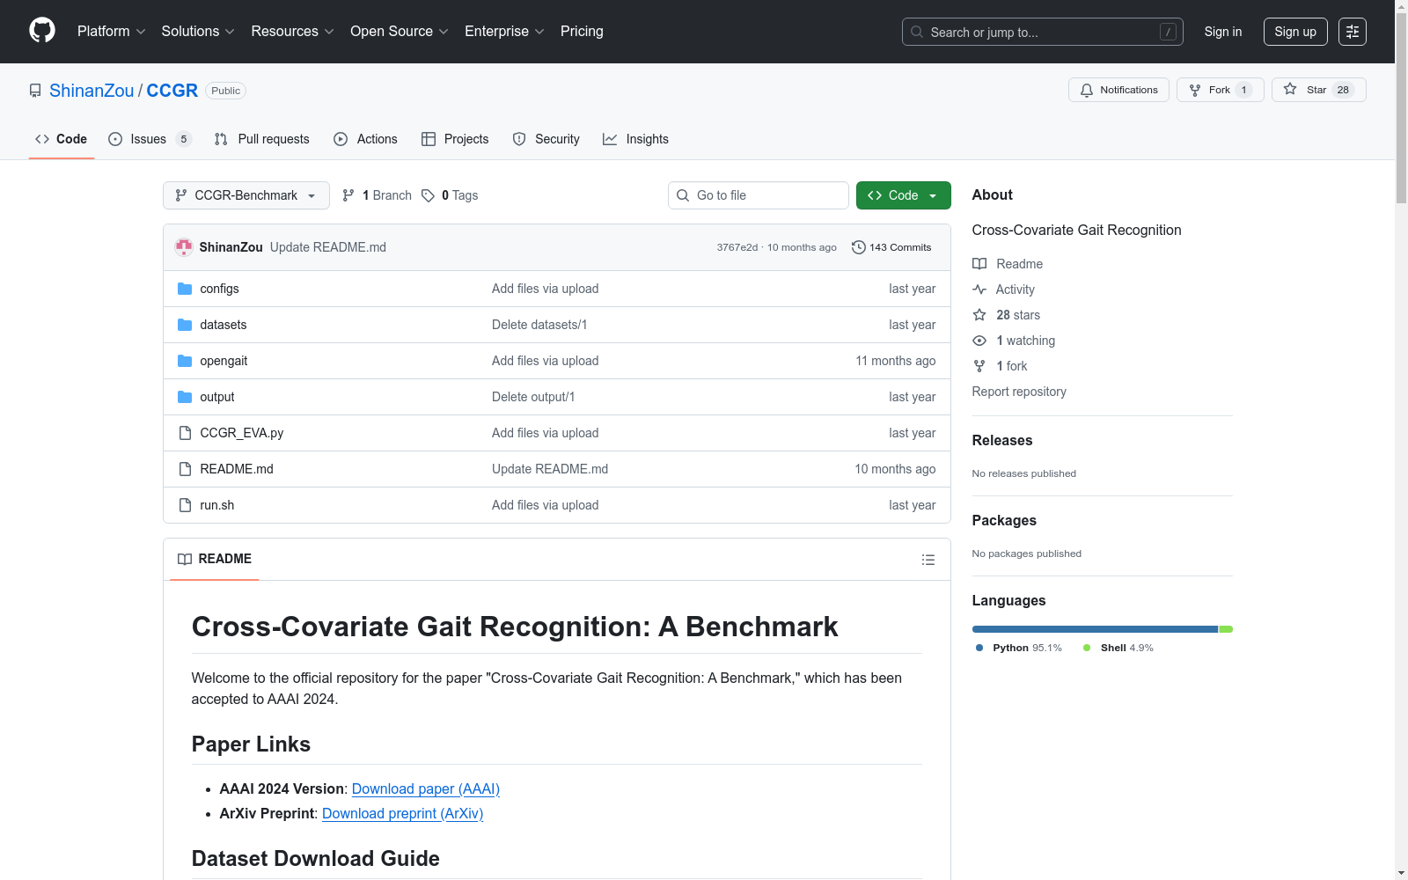
Task: Click the Notifications bell icon
Action: pos(1087,90)
